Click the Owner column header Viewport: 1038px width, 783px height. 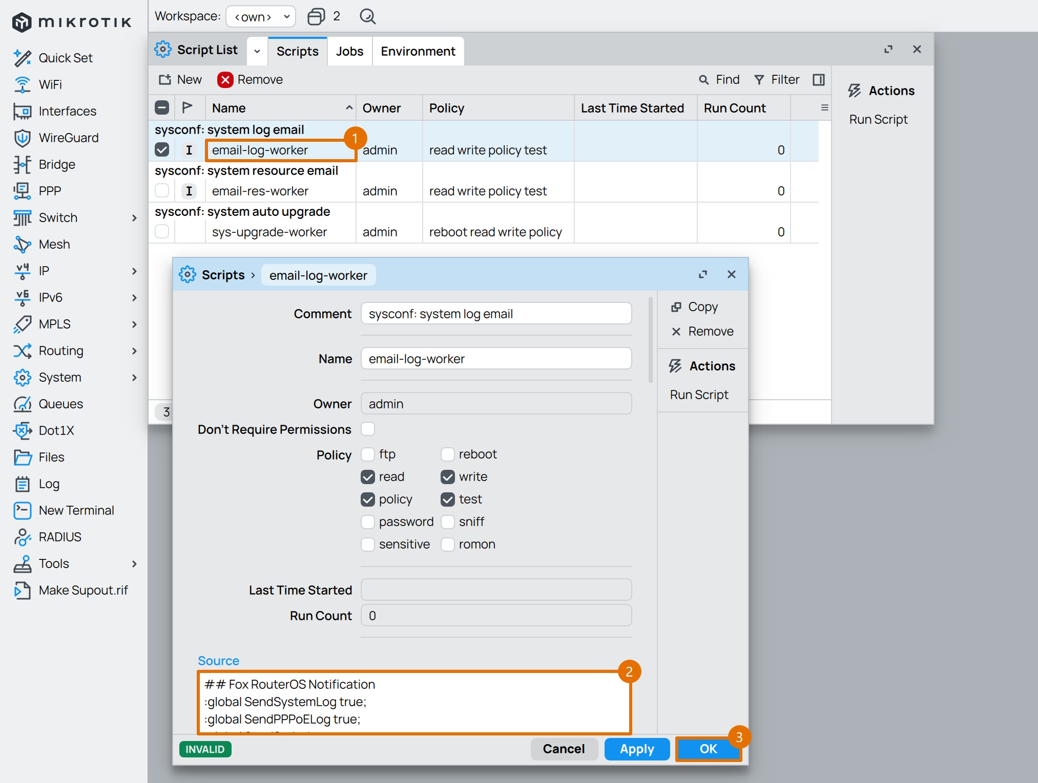pos(389,107)
